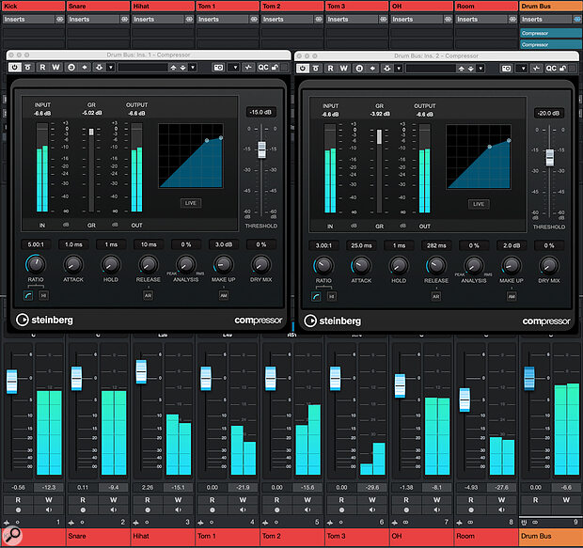583x548 pixels.
Task: Click the Drum Bus channel fader handle
Action: (x=529, y=378)
